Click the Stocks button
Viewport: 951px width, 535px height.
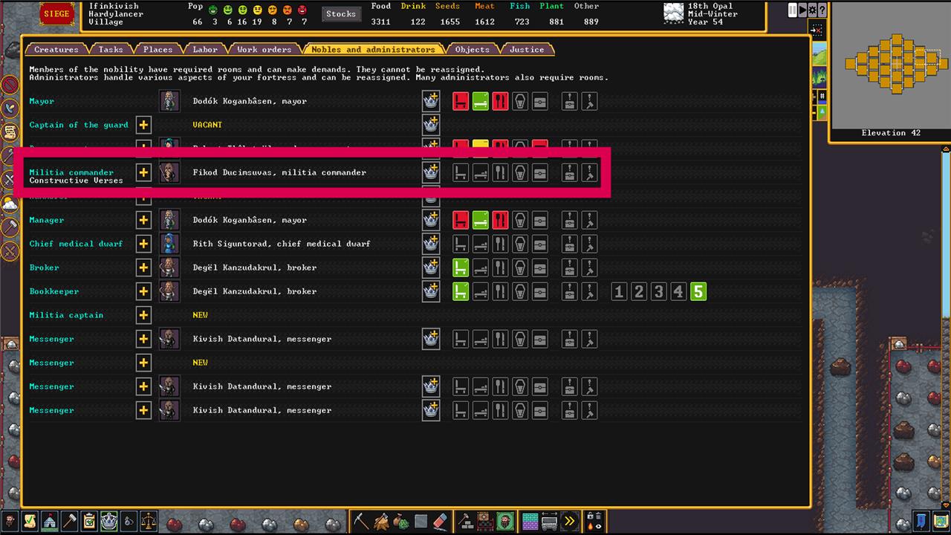click(341, 14)
